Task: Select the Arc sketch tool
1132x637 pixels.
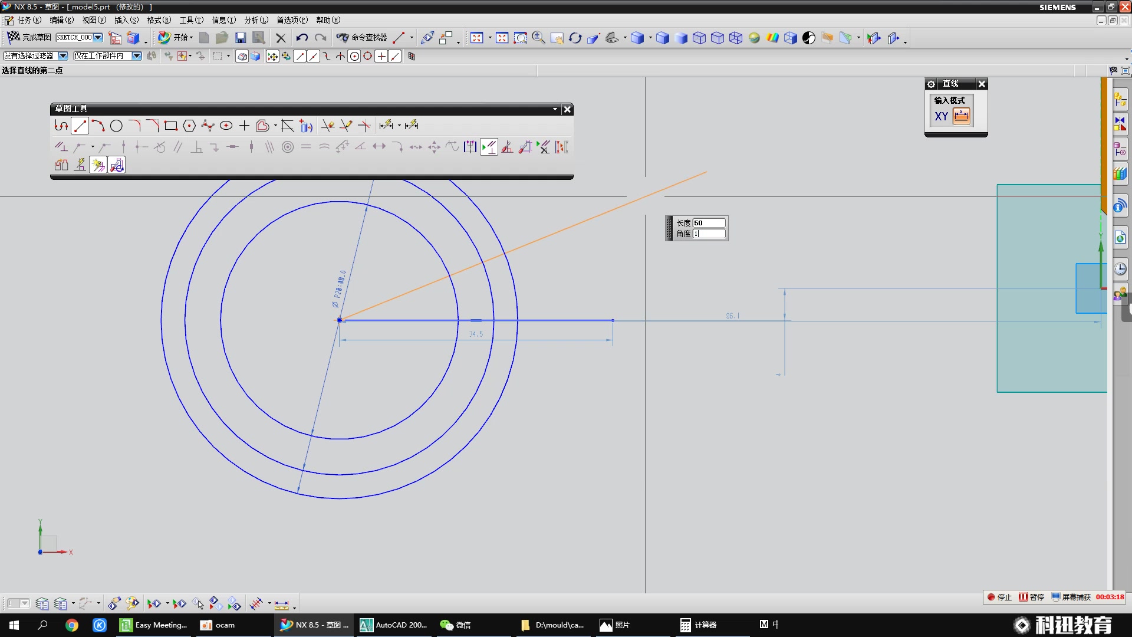Action: (98, 126)
